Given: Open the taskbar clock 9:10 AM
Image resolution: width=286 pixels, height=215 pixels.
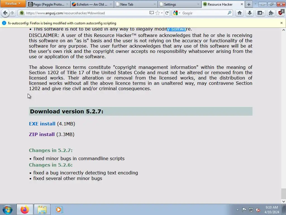Looking at the screenshot, I should pyautogui.click(x=272, y=210).
